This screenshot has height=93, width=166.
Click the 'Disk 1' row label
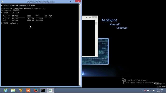point(6,20)
